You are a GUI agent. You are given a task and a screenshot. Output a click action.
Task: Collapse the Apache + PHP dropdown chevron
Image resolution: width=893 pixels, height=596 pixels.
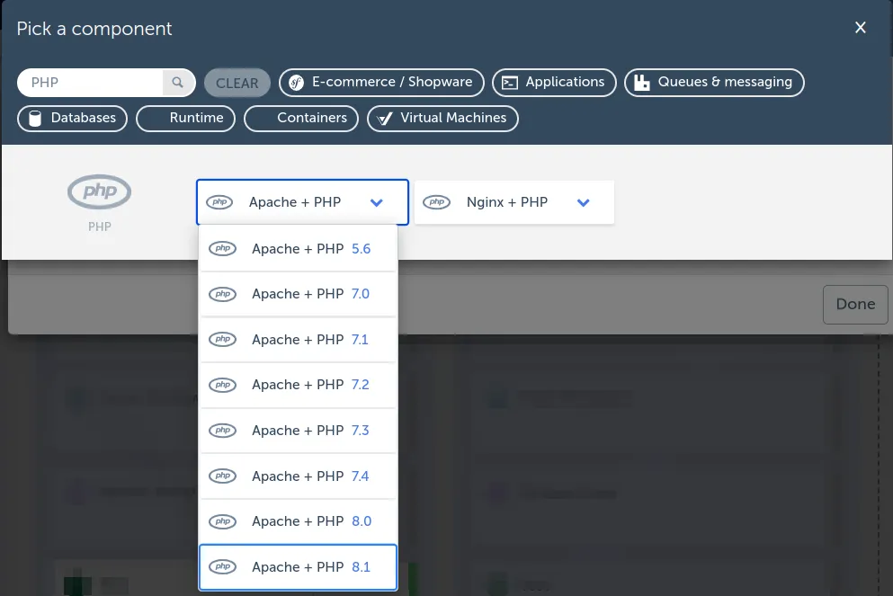[377, 201]
